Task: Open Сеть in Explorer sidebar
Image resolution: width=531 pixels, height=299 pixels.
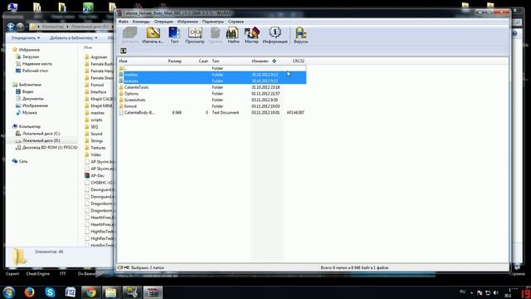Action: tap(20, 161)
